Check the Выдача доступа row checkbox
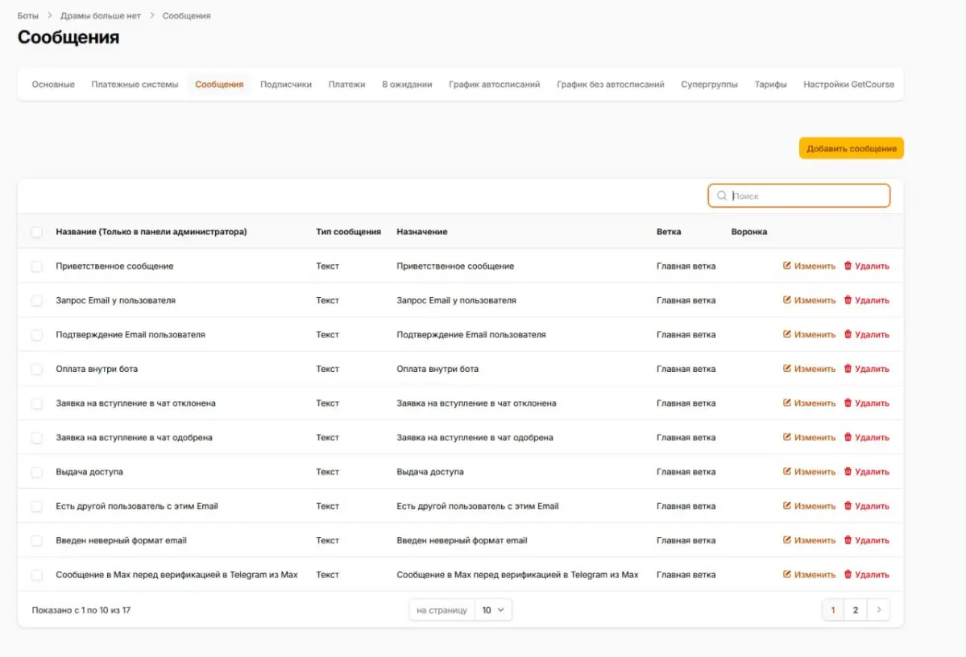 37,472
